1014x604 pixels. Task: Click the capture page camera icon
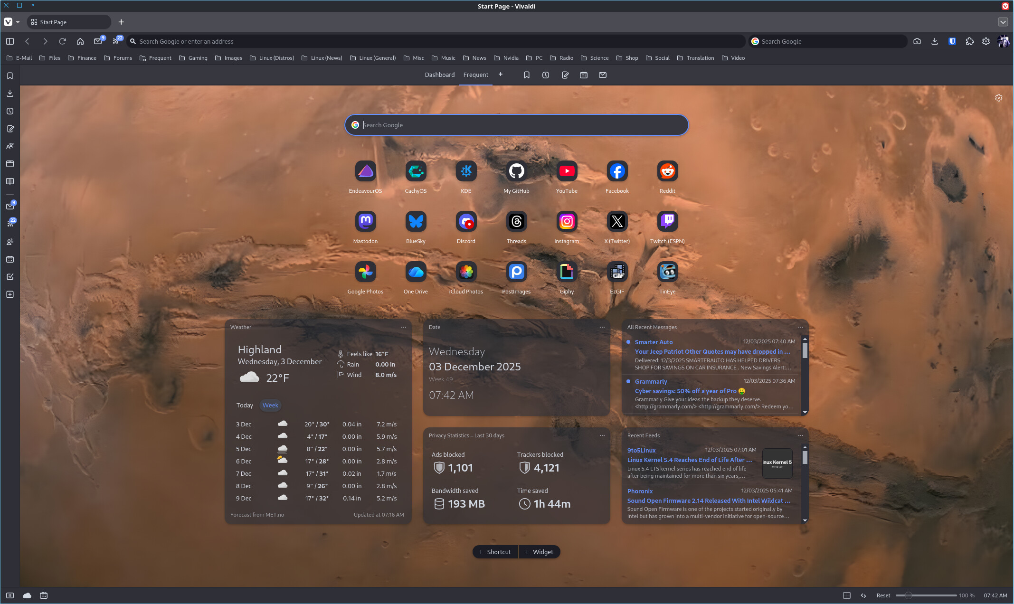(917, 41)
